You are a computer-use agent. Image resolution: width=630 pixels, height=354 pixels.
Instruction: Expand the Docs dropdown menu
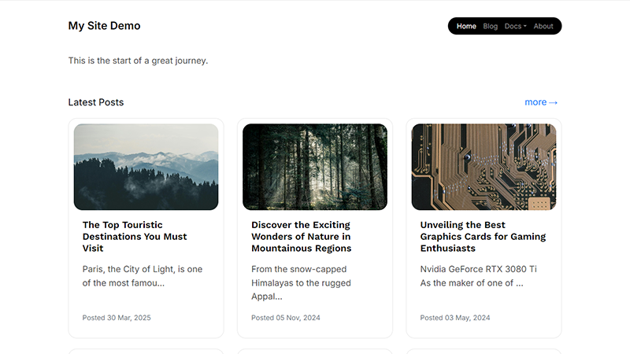(515, 26)
